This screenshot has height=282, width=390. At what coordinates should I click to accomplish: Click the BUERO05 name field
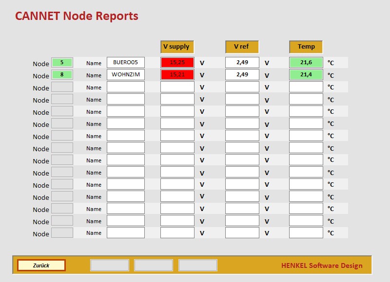[126, 62]
